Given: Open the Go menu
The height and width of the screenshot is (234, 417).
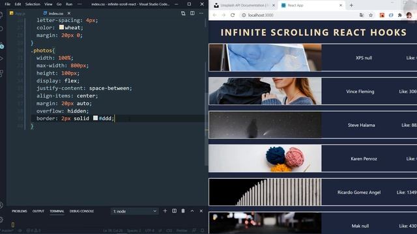Looking at the screenshot, I should point(59,5).
